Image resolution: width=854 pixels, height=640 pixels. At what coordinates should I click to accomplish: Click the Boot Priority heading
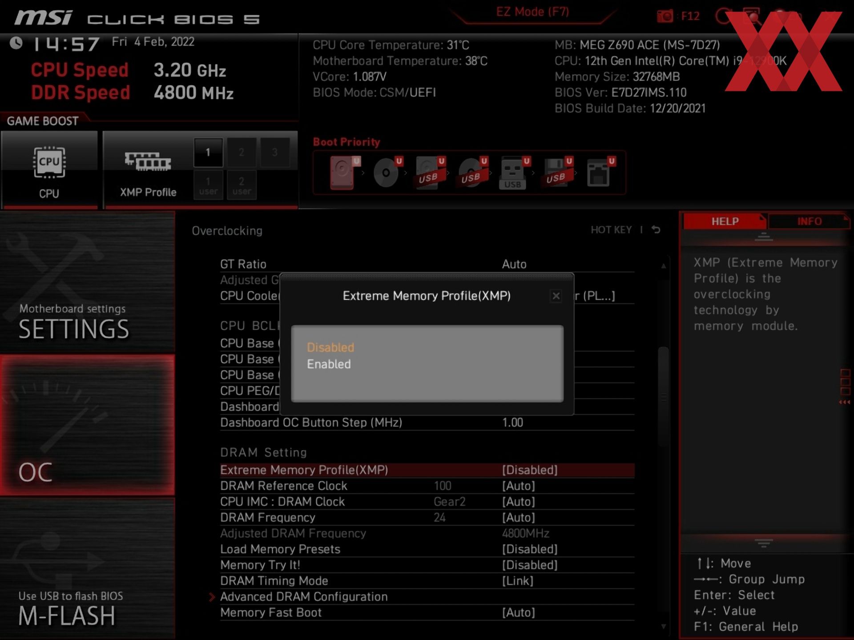[346, 142]
